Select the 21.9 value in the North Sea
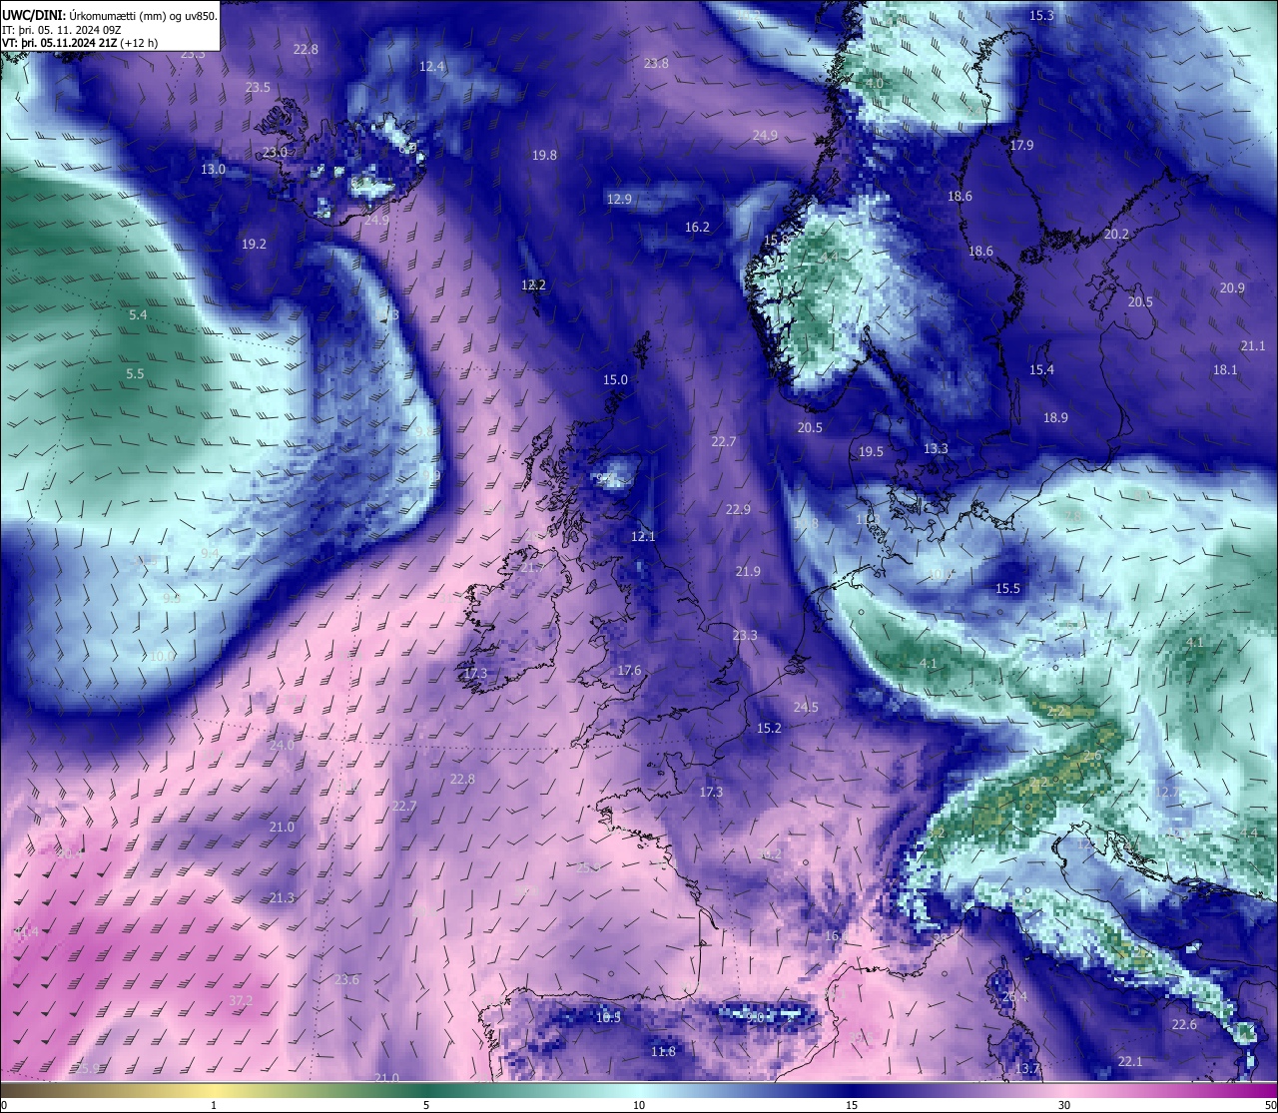This screenshot has height=1113, width=1278. point(748,572)
